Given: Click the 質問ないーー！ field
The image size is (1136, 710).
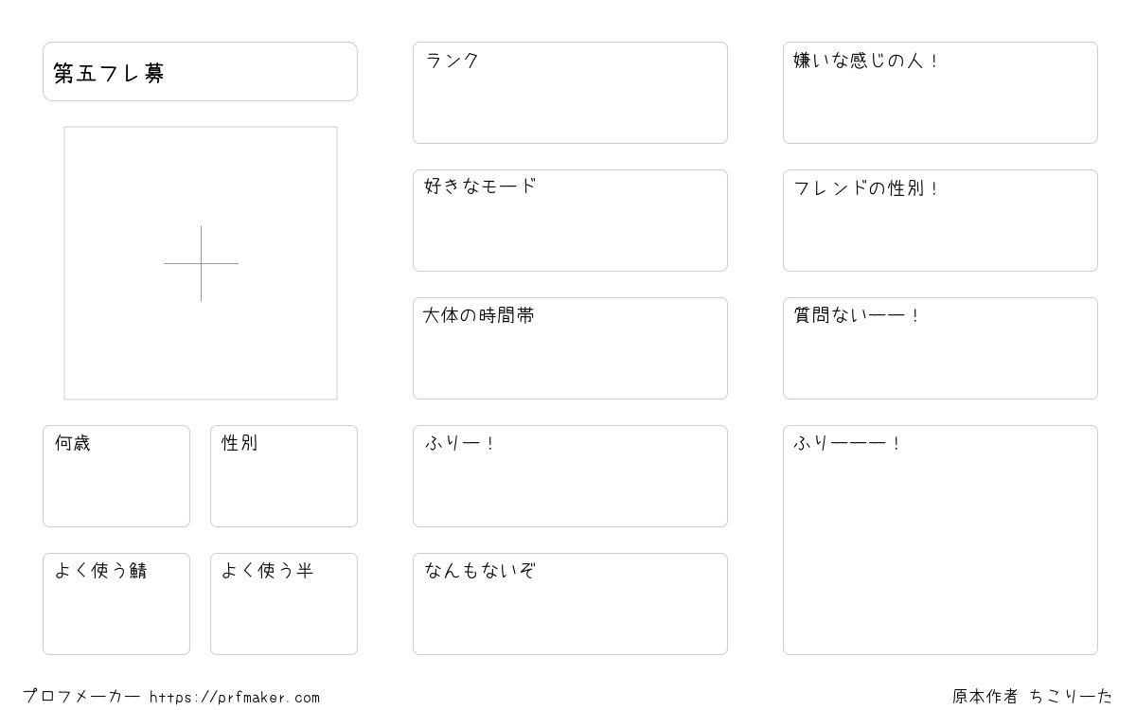Looking at the screenshot, I should pyautogui.click(x=940, y=348).
